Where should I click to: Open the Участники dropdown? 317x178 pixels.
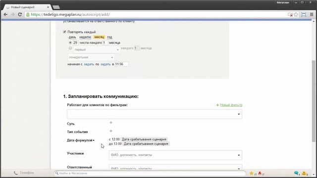pos(175,155)
